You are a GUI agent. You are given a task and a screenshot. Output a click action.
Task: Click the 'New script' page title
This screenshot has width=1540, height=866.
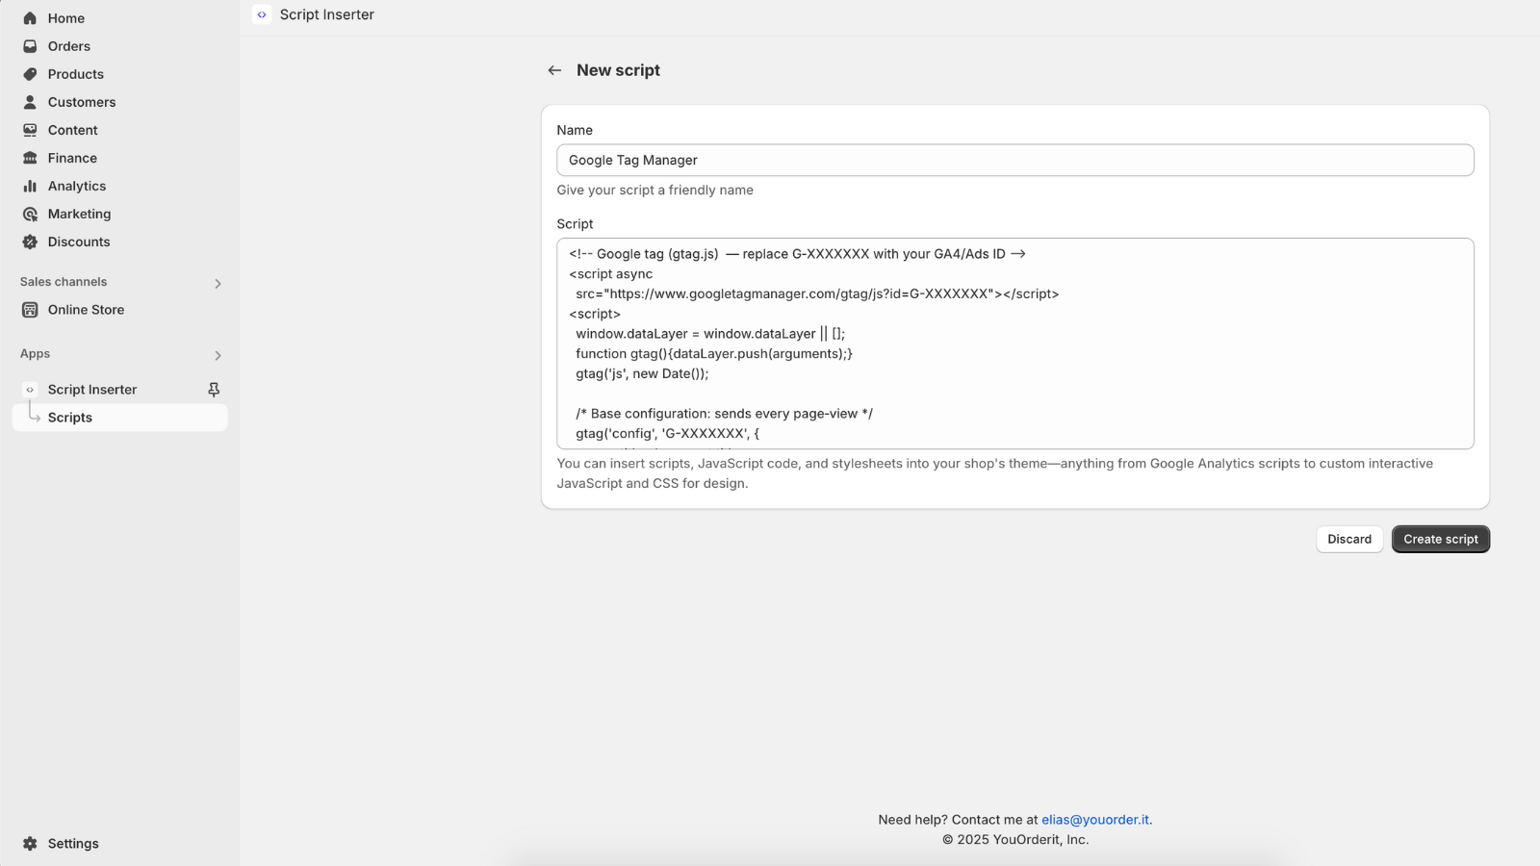(618, 70)
